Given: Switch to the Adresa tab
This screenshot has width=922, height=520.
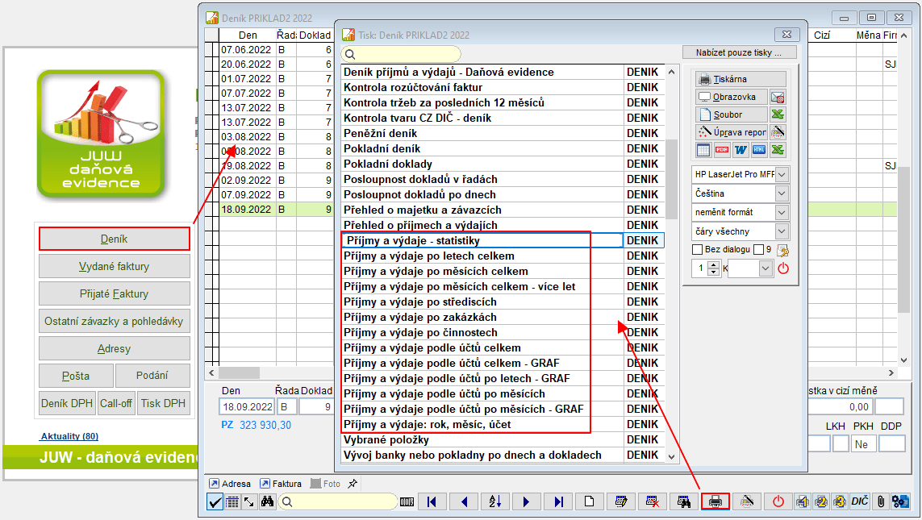Looking at the screenshot, I should click(231, 484).
